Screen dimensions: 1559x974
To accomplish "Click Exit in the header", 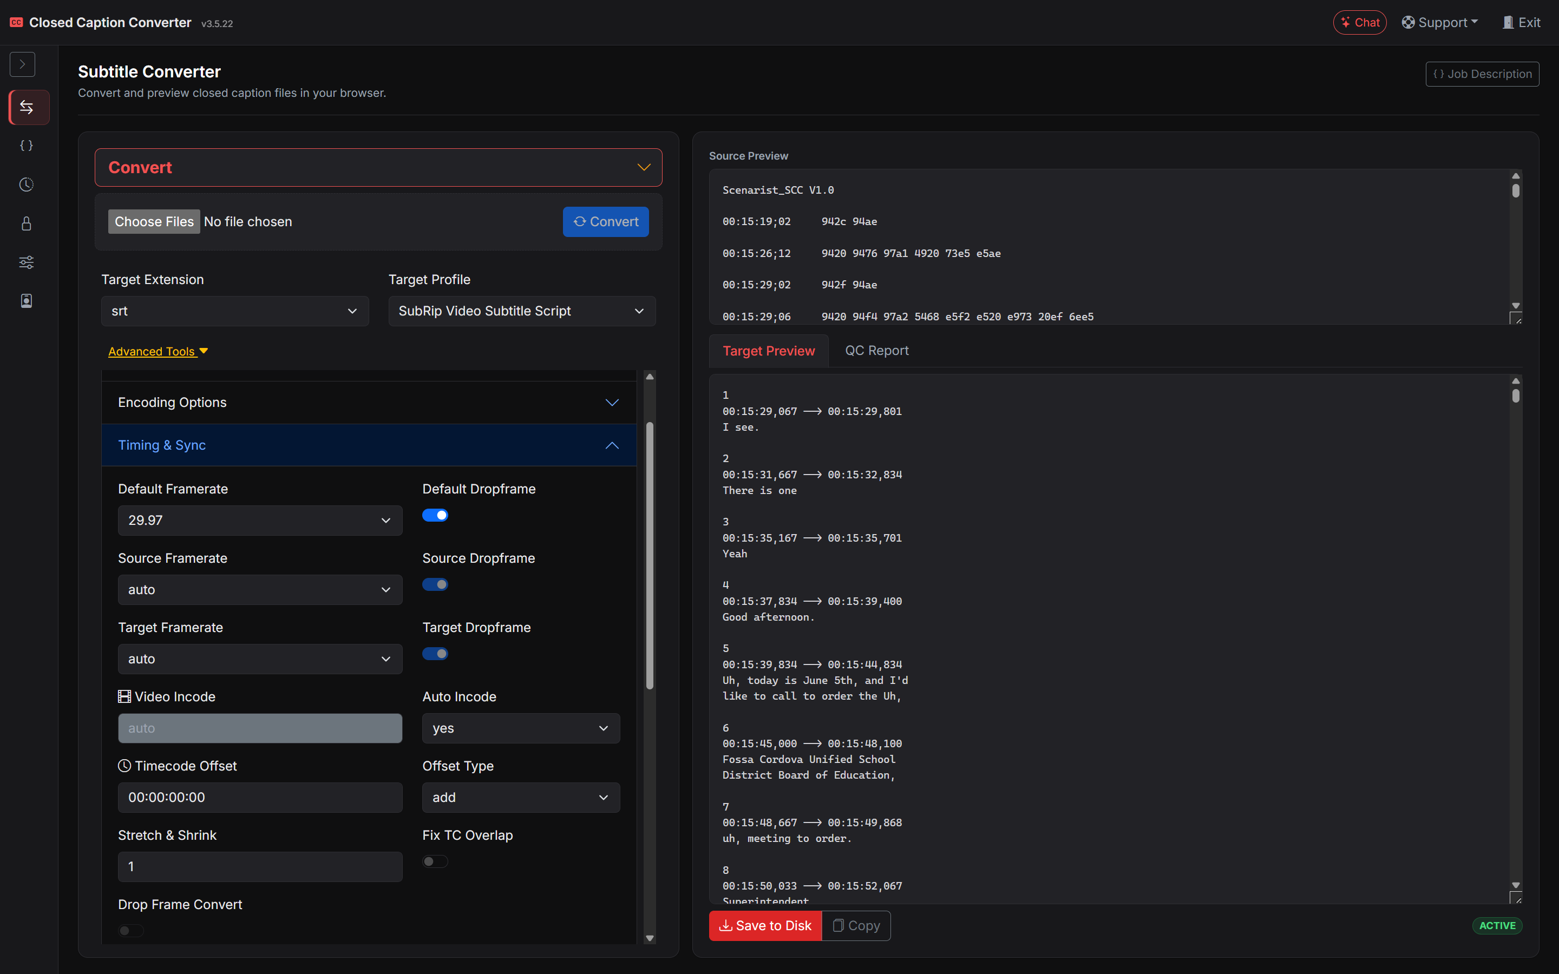I will tap(1521, 23).
